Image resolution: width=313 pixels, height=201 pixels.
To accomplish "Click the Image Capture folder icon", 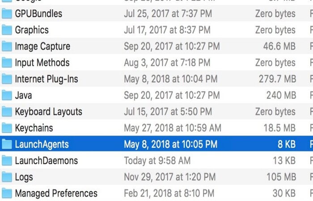I will click(x=7, y=46).
